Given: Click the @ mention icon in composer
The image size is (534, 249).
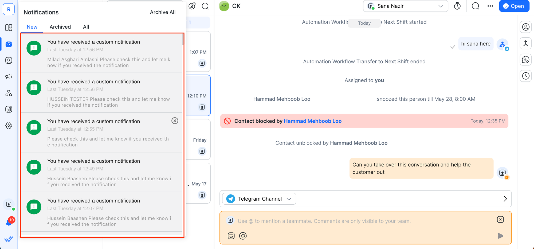Looking at the screenshot, I should click(x=243, y=236).
